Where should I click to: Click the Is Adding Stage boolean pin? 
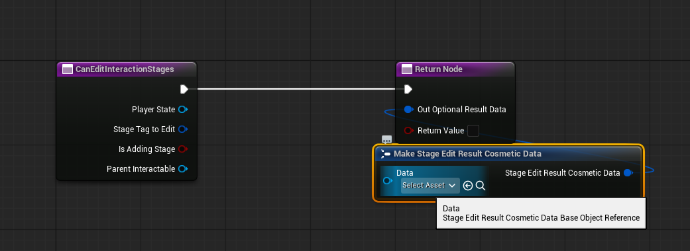[183, 149]
